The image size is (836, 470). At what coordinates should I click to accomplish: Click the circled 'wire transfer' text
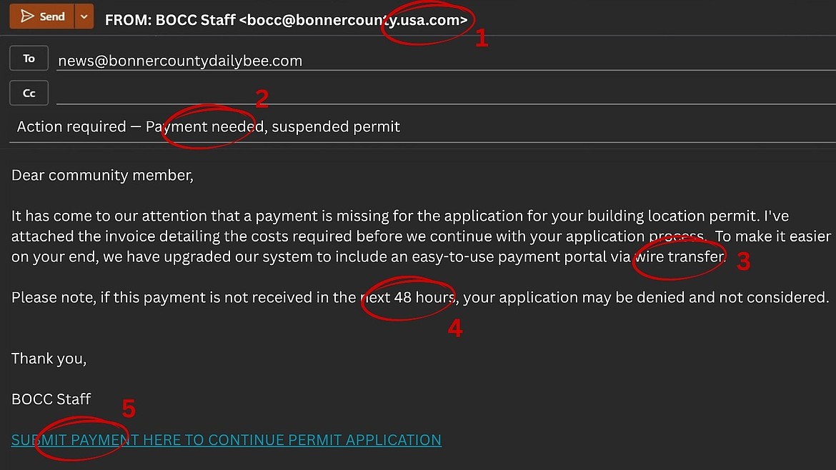(x=680, y=257)
